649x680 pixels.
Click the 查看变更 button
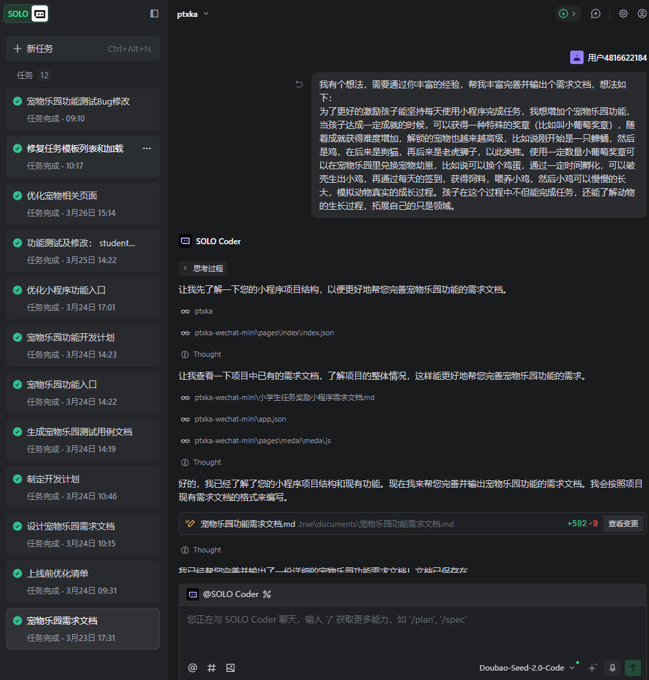coord(623,523)
